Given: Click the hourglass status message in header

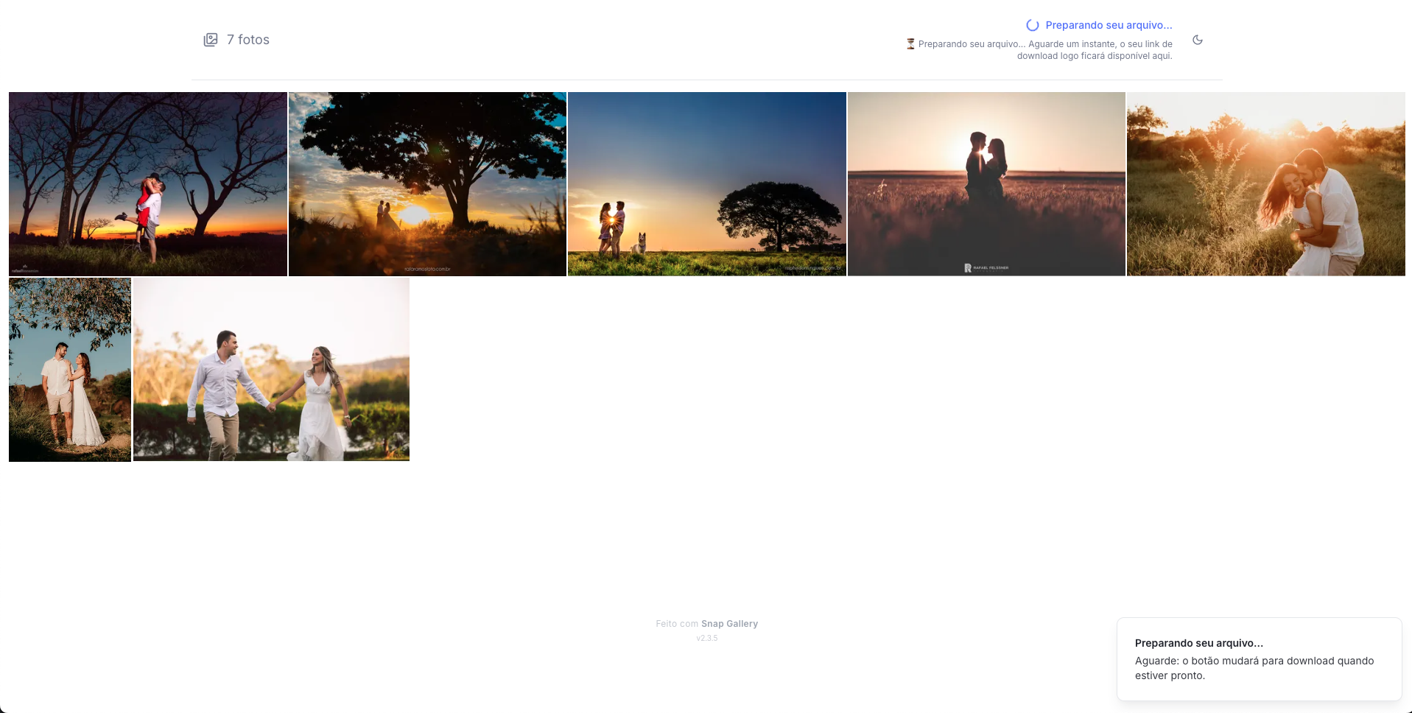Looking at the screenshot, I should (x=1039, y=50).
